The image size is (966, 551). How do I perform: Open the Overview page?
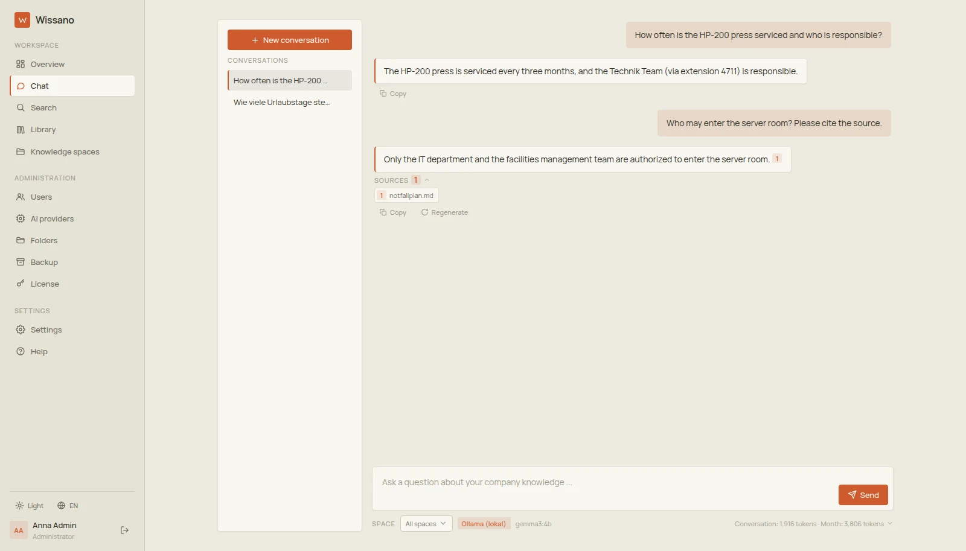72,64
